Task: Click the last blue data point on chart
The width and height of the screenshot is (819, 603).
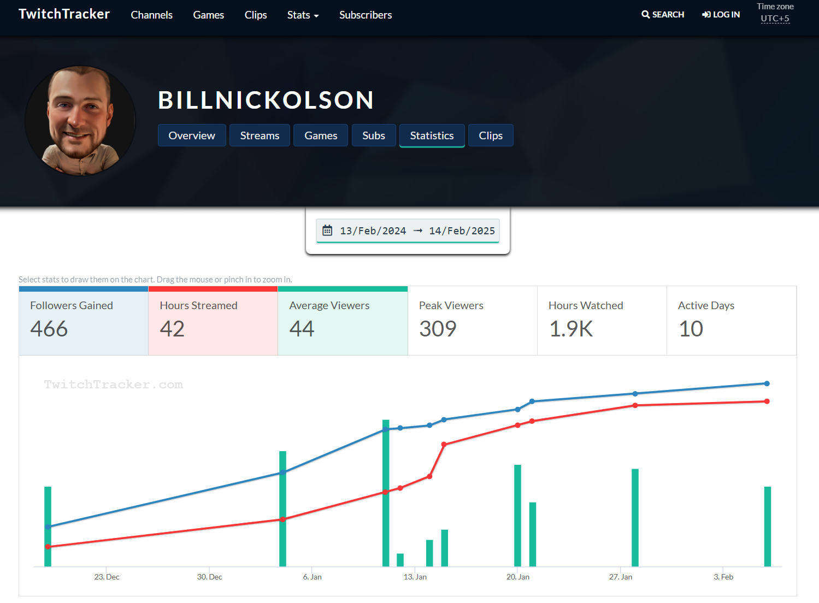Action: point(767,383)
